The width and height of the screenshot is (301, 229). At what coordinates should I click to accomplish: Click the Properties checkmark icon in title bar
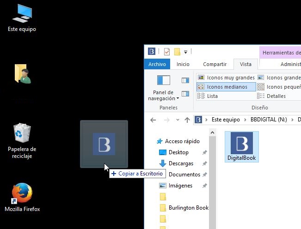167,52
